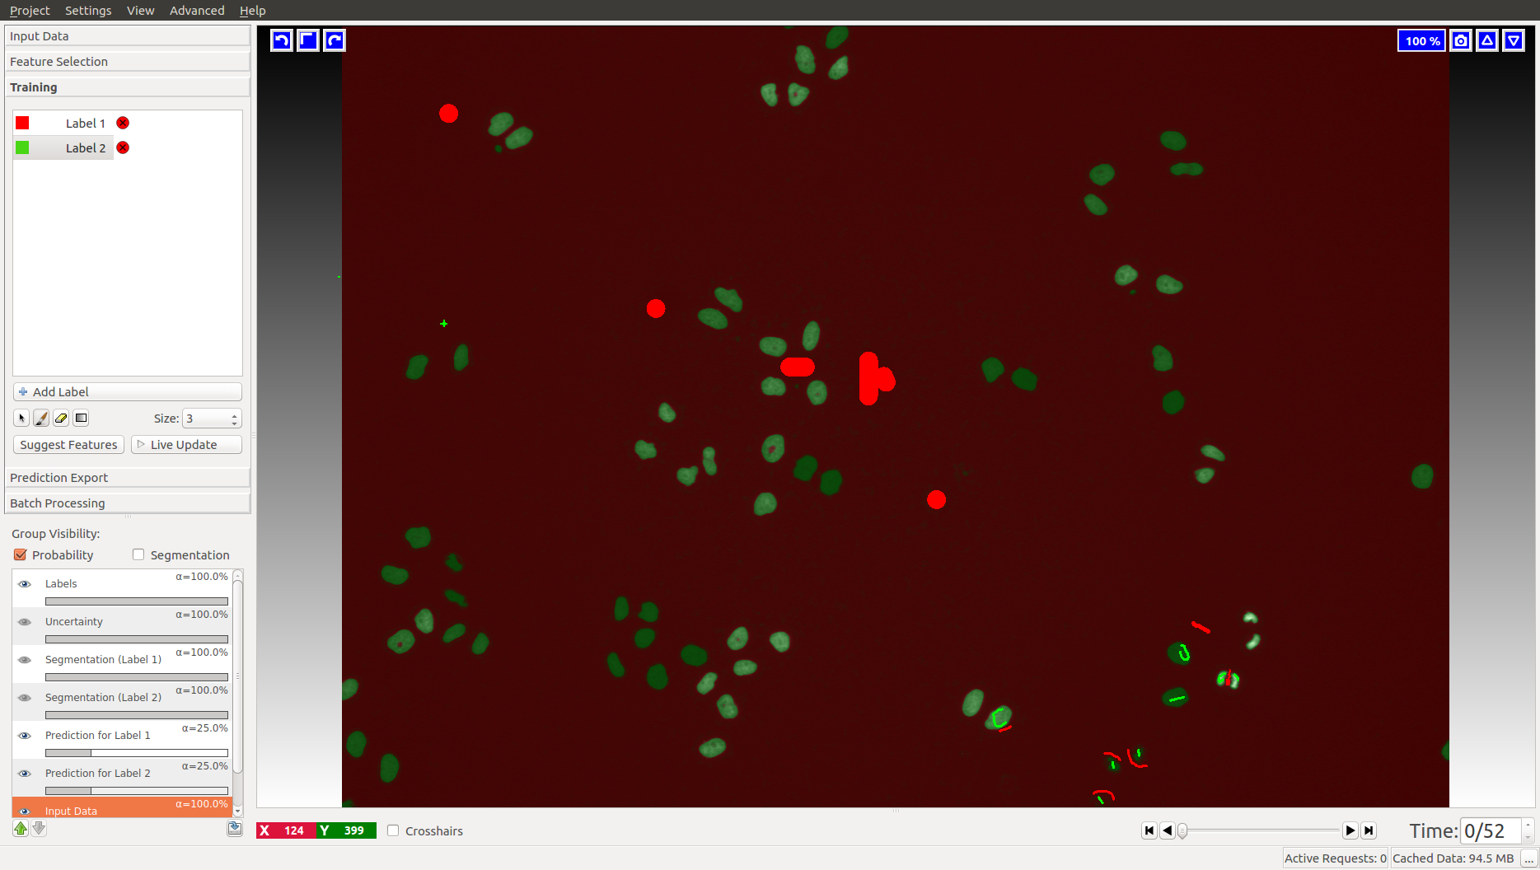Screen dimensions: 1540x870
Task: Show the Uncertainty layer via eye icon
Action: [25, 622]
